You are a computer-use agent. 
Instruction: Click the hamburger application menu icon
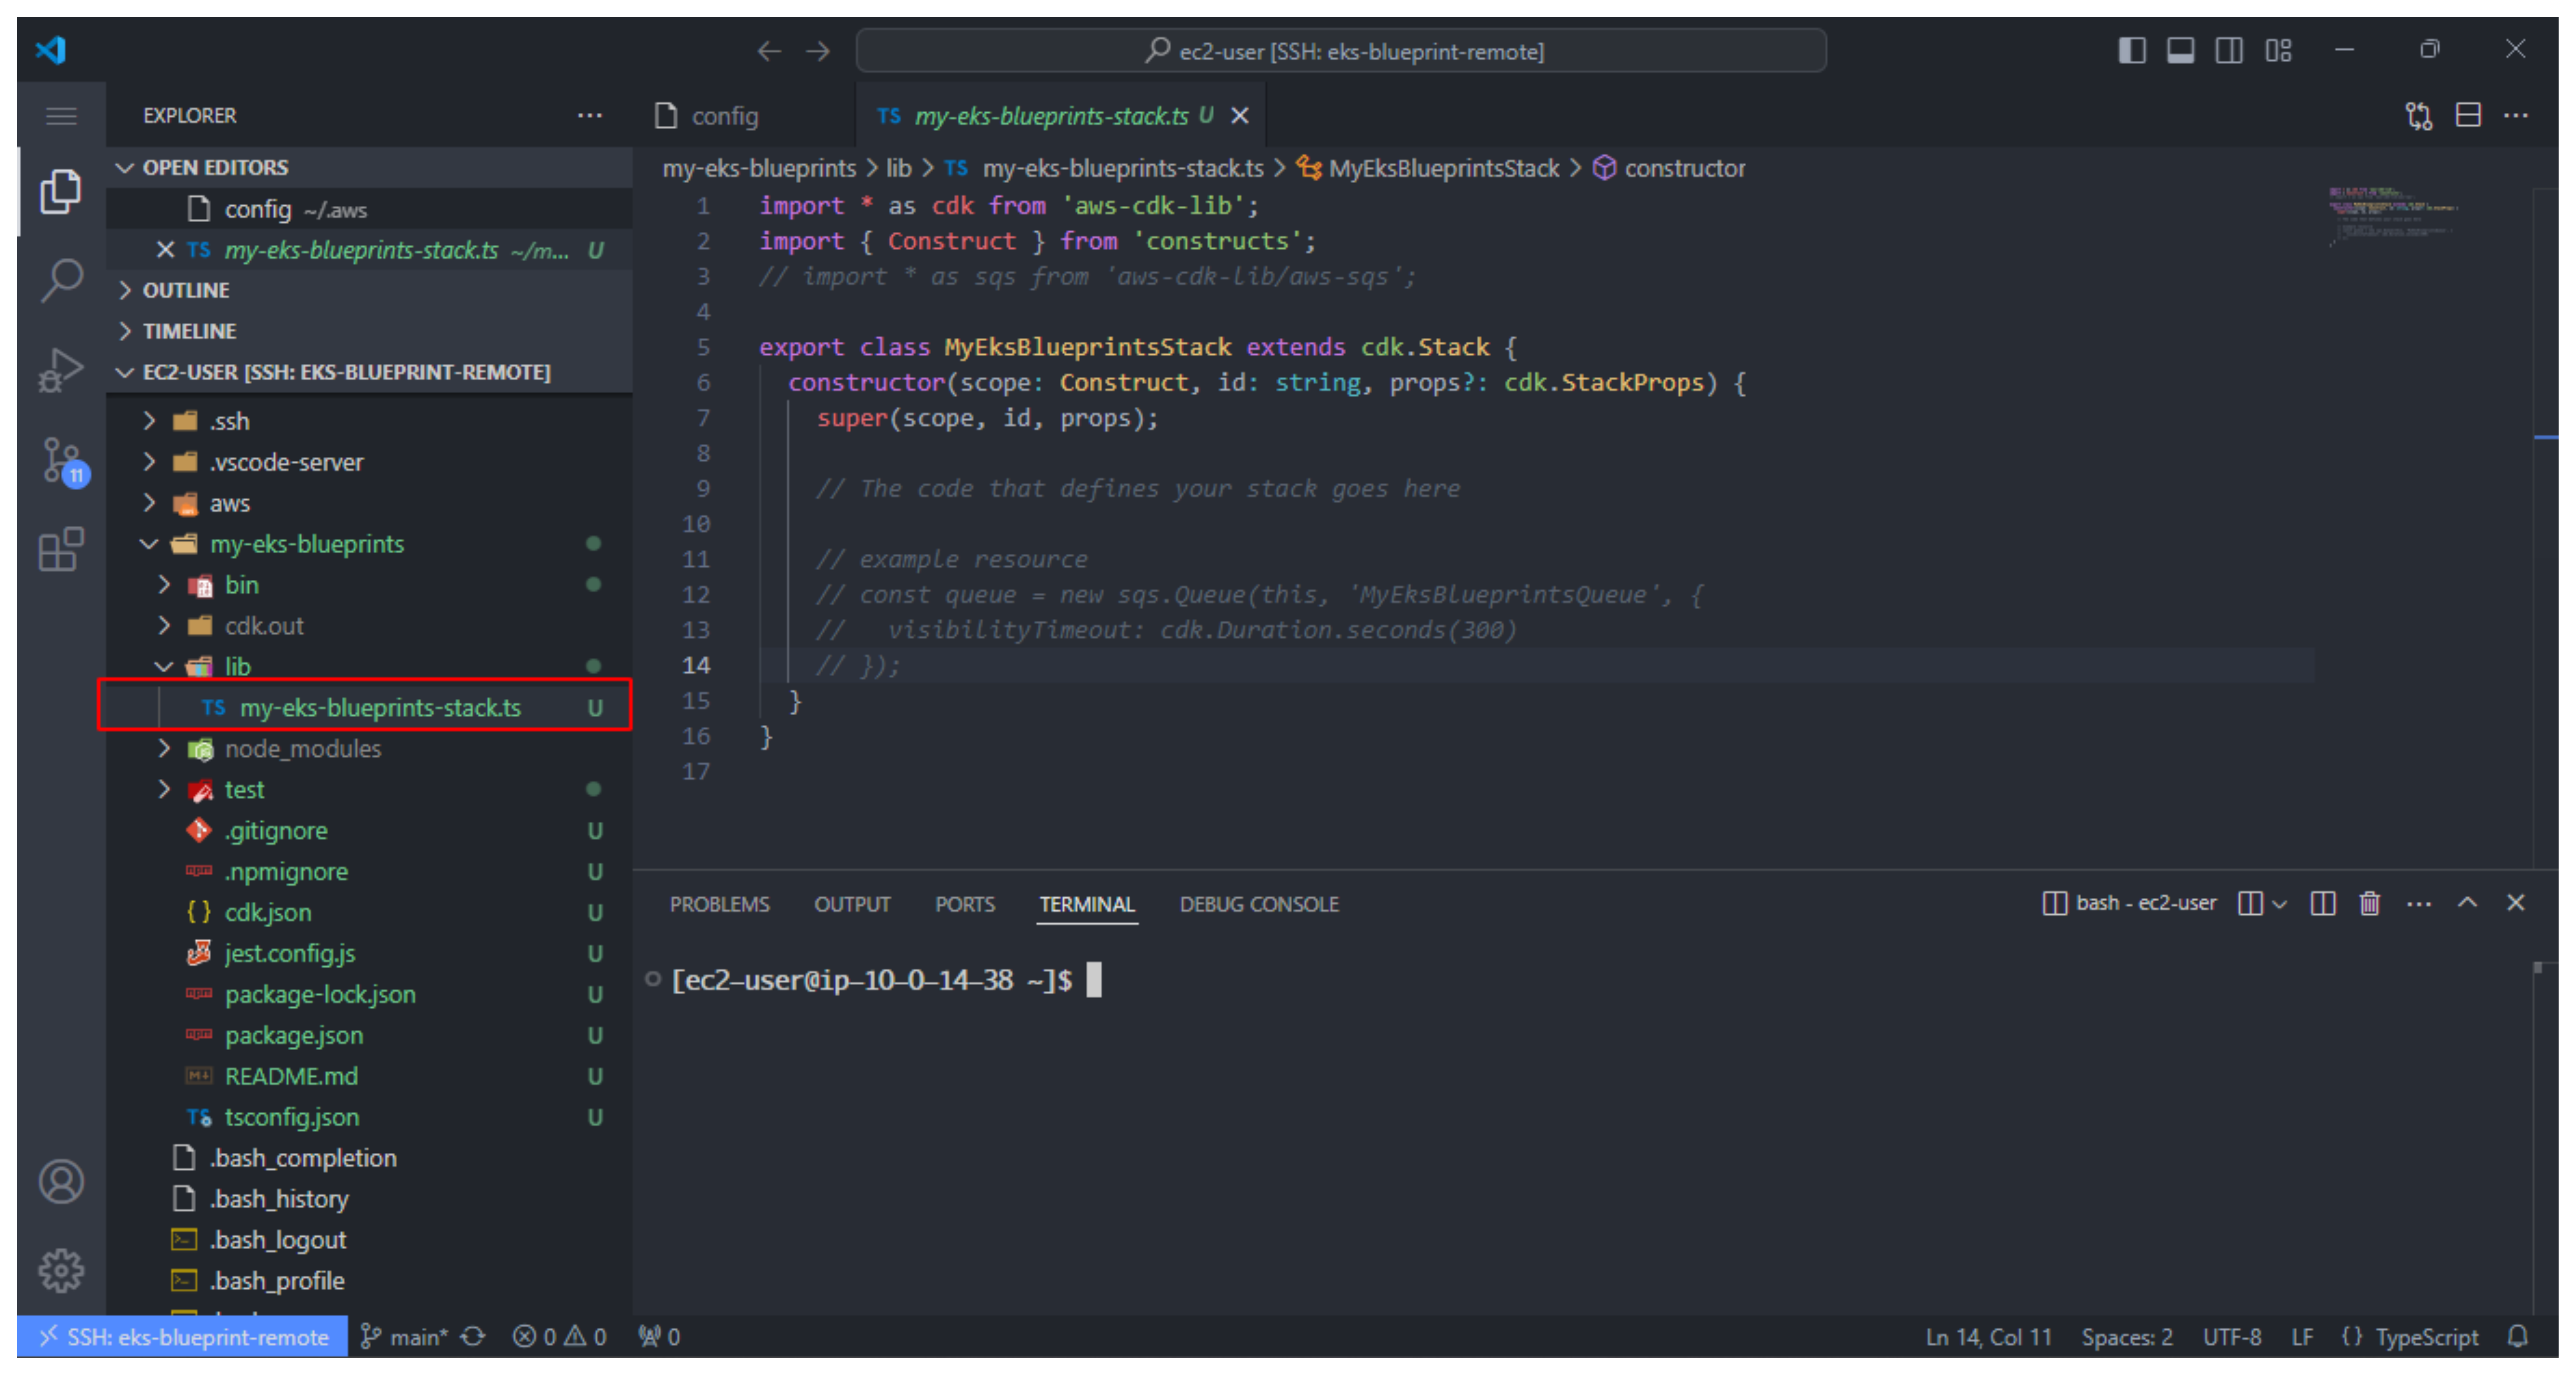pos(61,116)
